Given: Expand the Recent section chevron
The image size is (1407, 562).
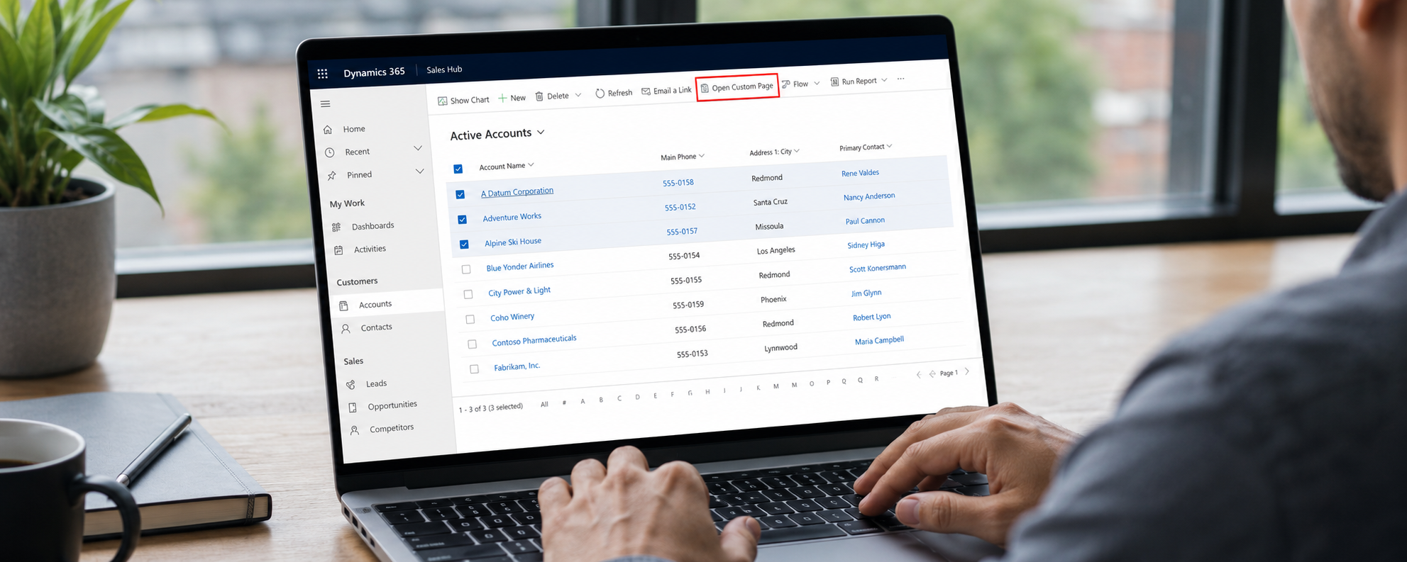Looking at the screenshot, I should click(418, 148).
